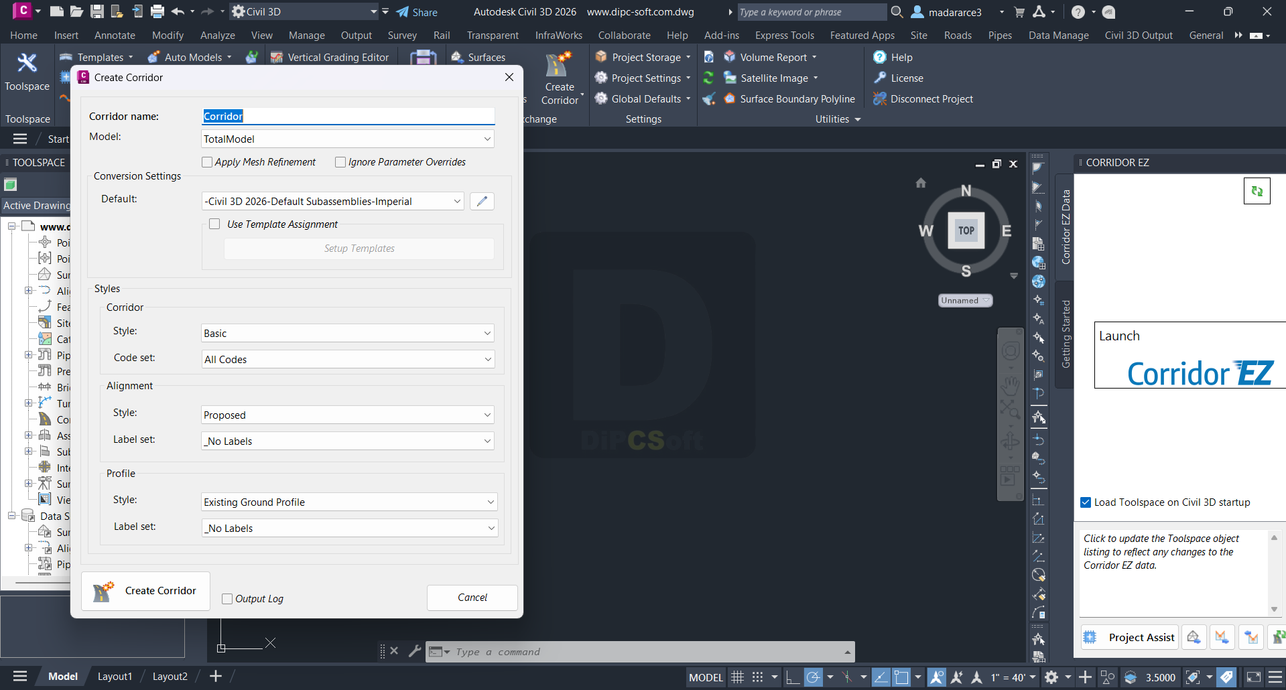Open Profile Style dropdown Existing Ground Profile
1286x690 pixels.
(350, 502)
